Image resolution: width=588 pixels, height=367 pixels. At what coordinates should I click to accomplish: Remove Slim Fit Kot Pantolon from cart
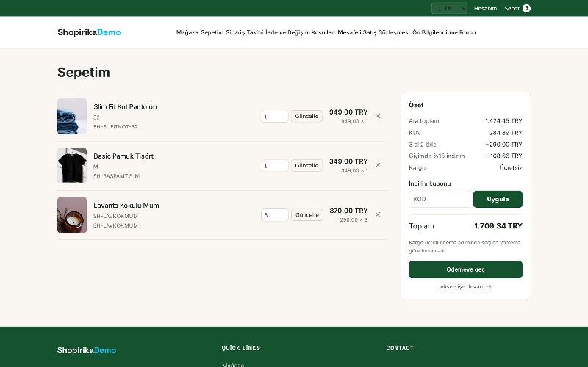coord(378,116)
